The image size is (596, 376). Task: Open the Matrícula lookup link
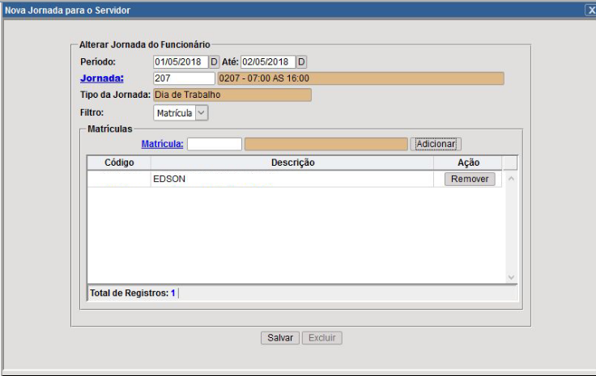pyautogui.click(x=162, y=144)
